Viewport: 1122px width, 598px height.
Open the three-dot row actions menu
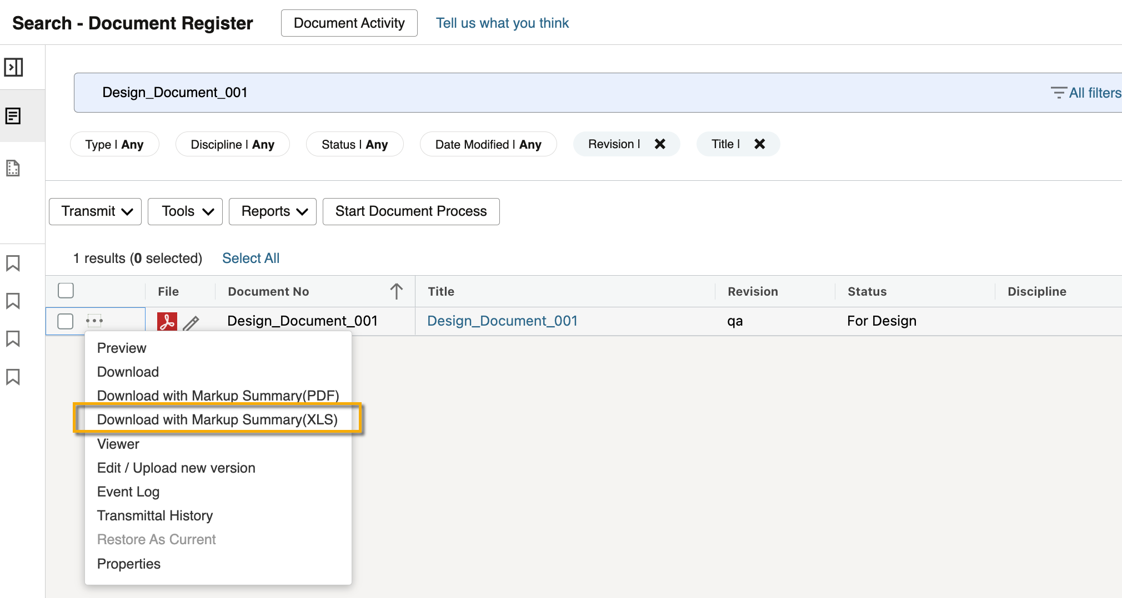point(94,321)
